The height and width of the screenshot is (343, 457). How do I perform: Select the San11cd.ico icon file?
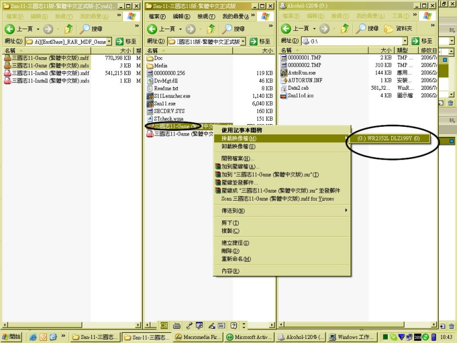[x=283, y=95]
